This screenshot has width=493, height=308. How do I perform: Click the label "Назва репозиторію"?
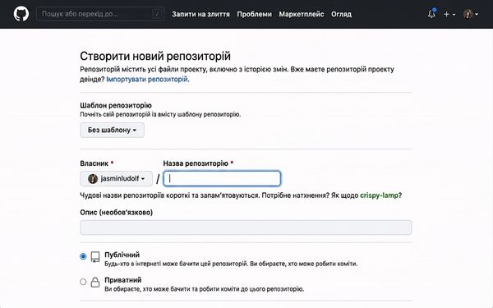tap(196, 163)
